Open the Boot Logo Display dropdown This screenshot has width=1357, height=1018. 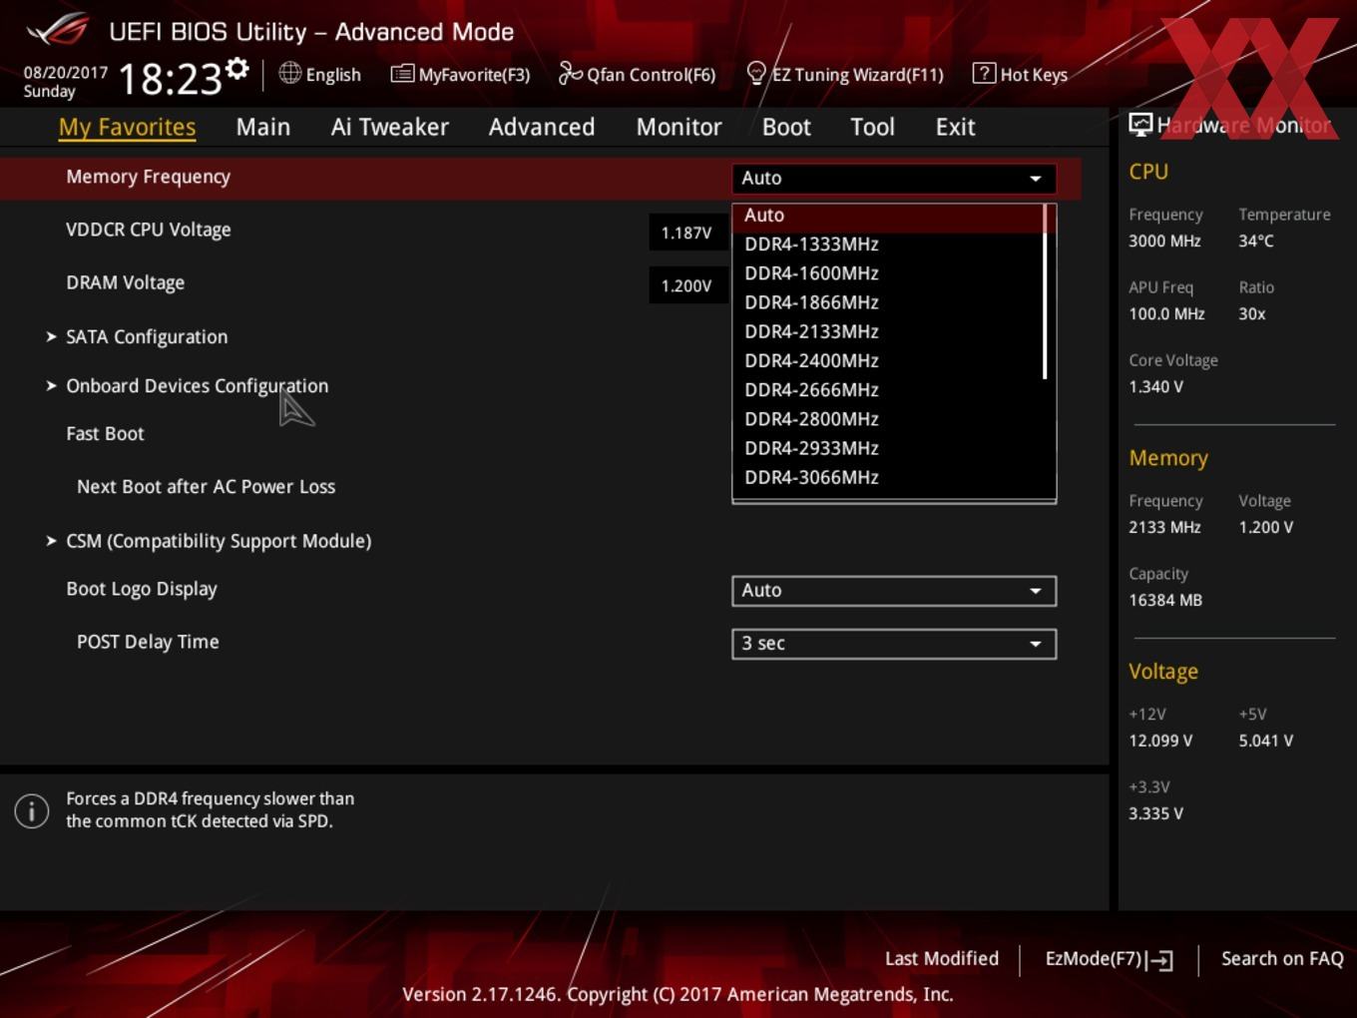point(894,591)
